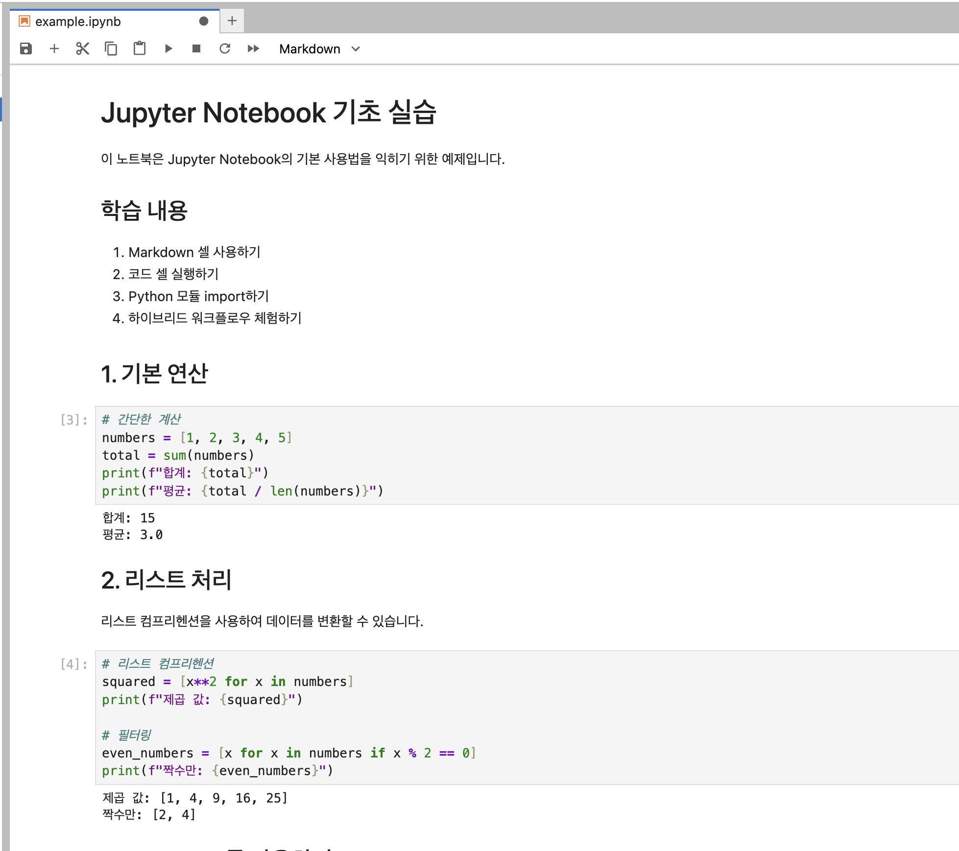Select the 2. 리스트 처리 heading
The width and height of the screenshot is (959, 851).
coord(167,580)
